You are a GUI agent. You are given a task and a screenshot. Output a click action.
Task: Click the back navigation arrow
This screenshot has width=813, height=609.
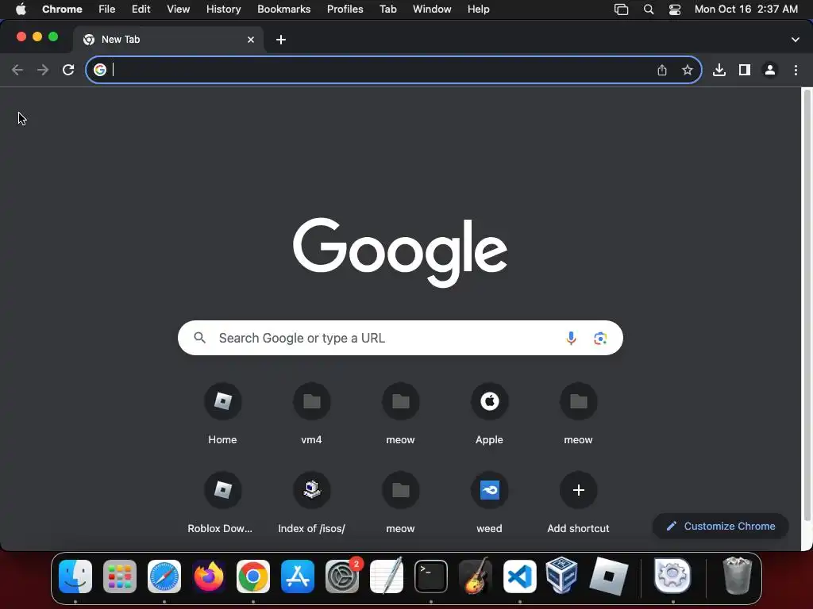pos(17,70)
